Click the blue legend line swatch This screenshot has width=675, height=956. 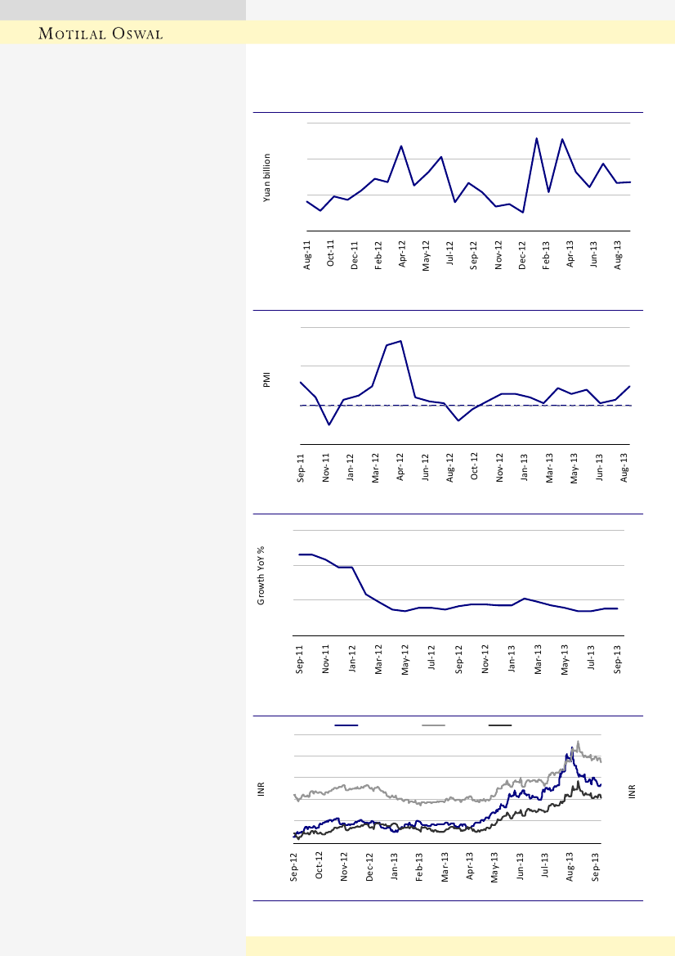pyautogui.click(x=346, y=725)
